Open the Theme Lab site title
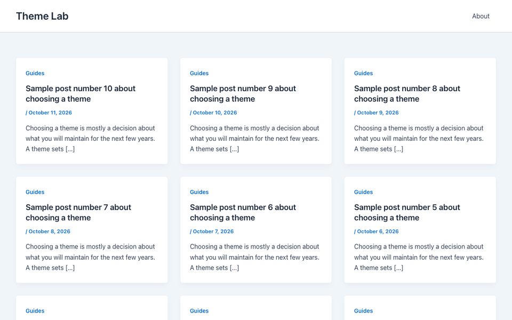Viewport: 512px width, 320px height. pos(42,16)
